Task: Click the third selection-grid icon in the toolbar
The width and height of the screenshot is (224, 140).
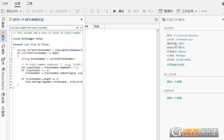Action: (92, 11)
